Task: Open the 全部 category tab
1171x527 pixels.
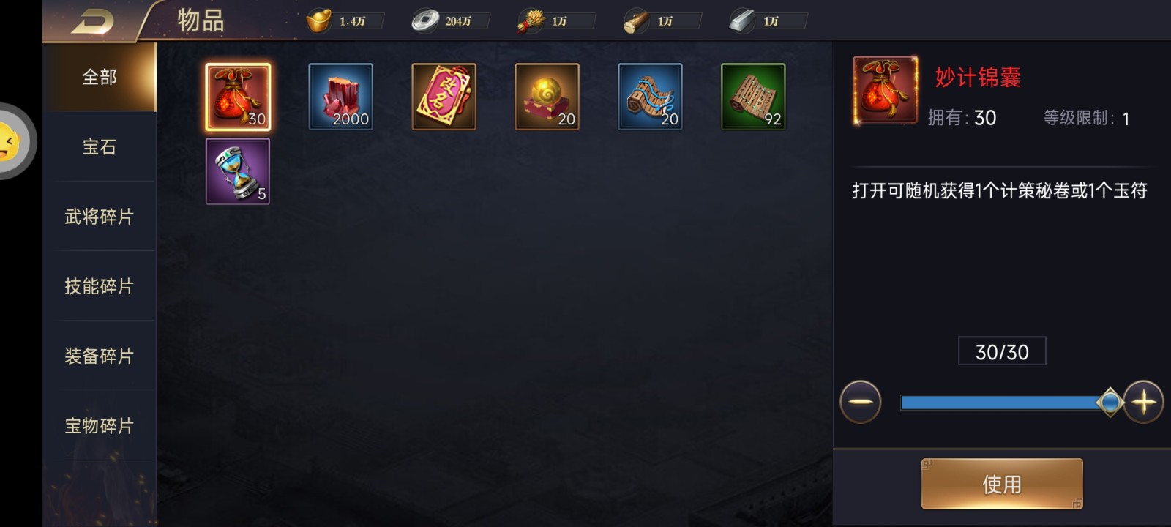Action: pos(100,77)
